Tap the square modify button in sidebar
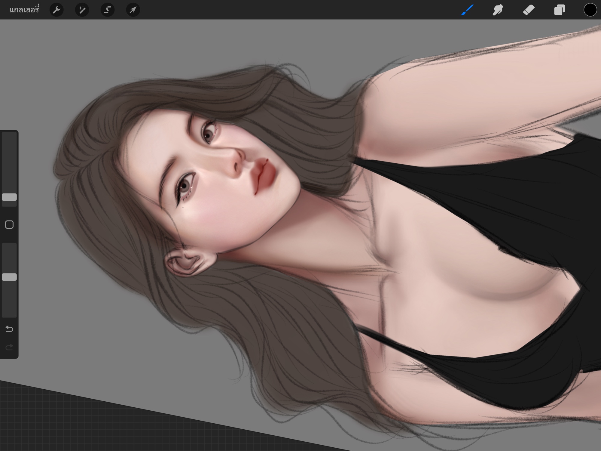Screen dimensions: 601x451 click(x=9, y=225)
